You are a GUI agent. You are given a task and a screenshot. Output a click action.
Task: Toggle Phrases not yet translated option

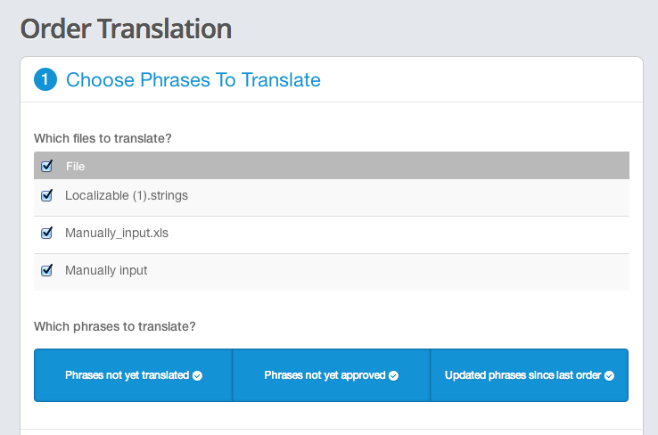click(133, 375)
